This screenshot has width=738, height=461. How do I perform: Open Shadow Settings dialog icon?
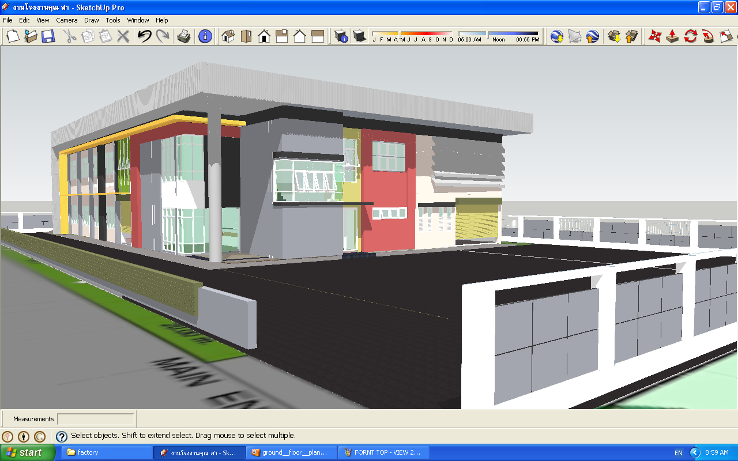[x=341, y=36]
